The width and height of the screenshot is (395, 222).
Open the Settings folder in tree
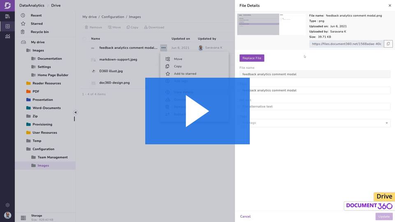pos(44,67)
